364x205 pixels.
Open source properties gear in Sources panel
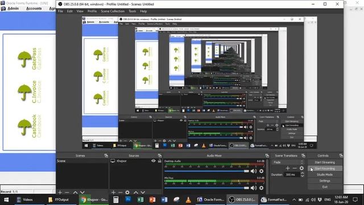point(127,192)
